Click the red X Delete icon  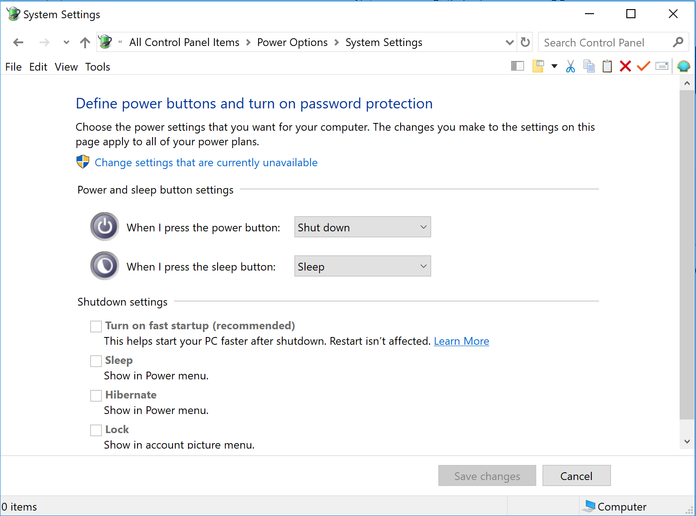[x=625, y=66]
